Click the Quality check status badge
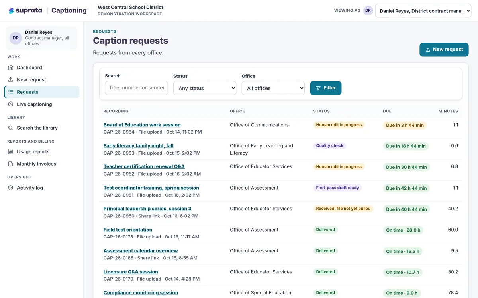 click(329, 146)
